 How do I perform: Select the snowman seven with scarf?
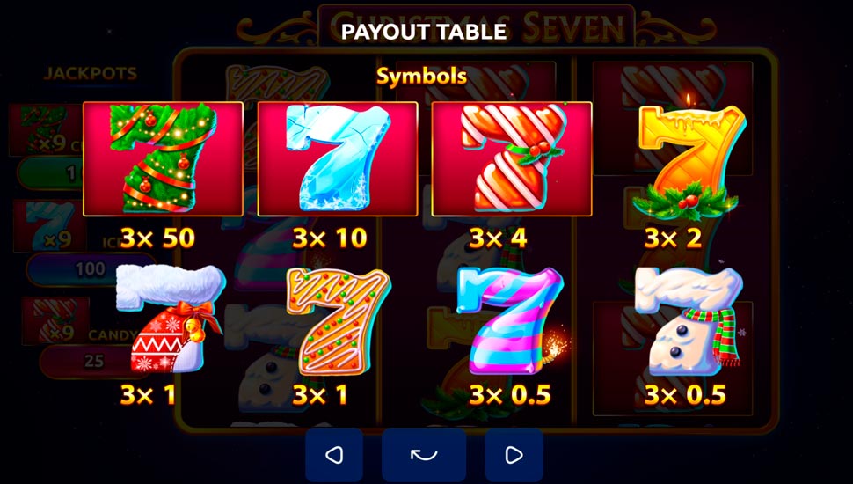[689, 320]
